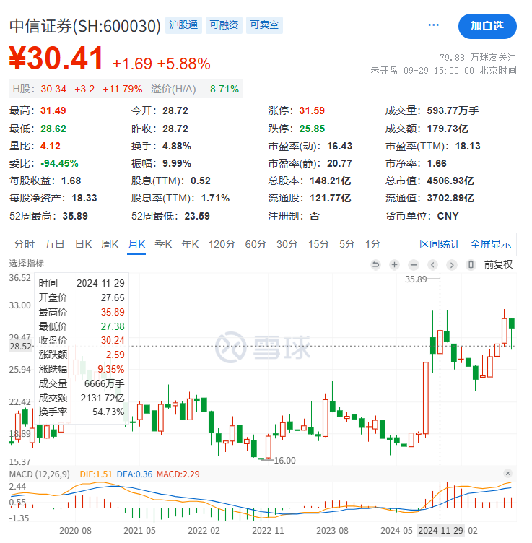Switch to 15分 chart tab
This screenshot has width=532, height=543.
click(318, 244)
